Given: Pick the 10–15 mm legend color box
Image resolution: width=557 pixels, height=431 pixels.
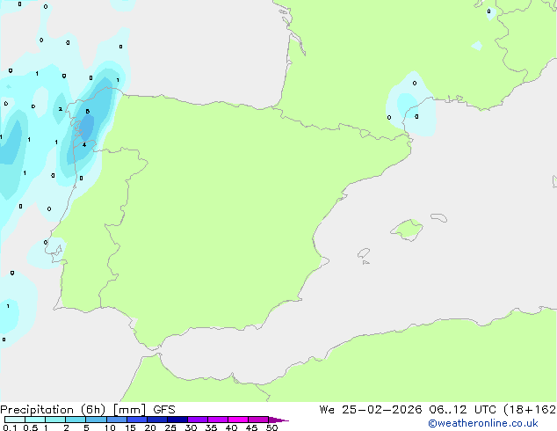Looking at the screenshot, I should pos(117,420).
